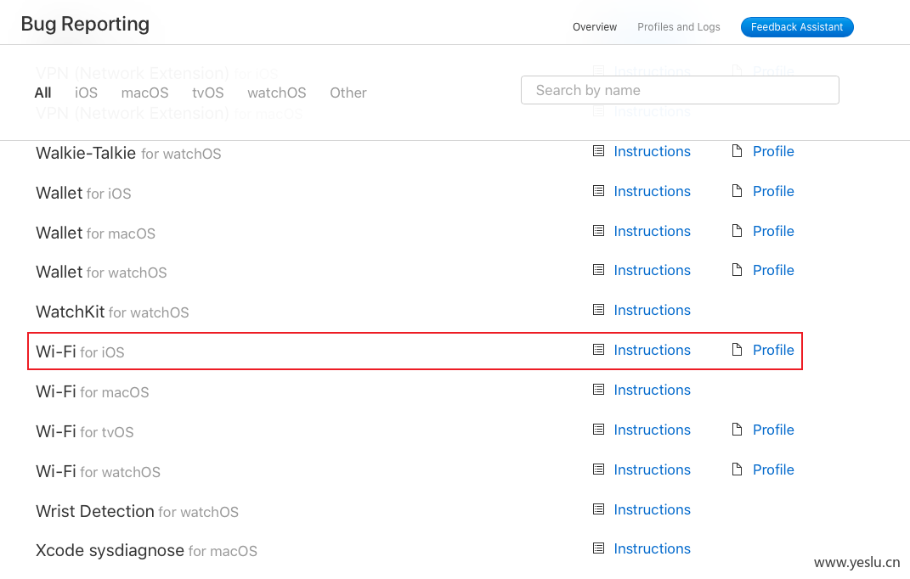Select the All platform filter tab
The image size is (910, 579).
pos(43,93)
